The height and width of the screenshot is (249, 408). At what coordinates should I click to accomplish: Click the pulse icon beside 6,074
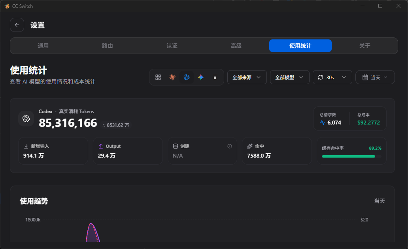point(323,123)
